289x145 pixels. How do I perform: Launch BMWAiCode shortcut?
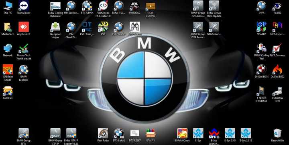coord(182,135)
